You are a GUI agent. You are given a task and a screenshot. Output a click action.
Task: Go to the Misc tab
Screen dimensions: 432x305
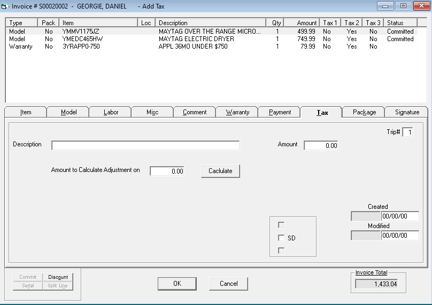(152, 112)
